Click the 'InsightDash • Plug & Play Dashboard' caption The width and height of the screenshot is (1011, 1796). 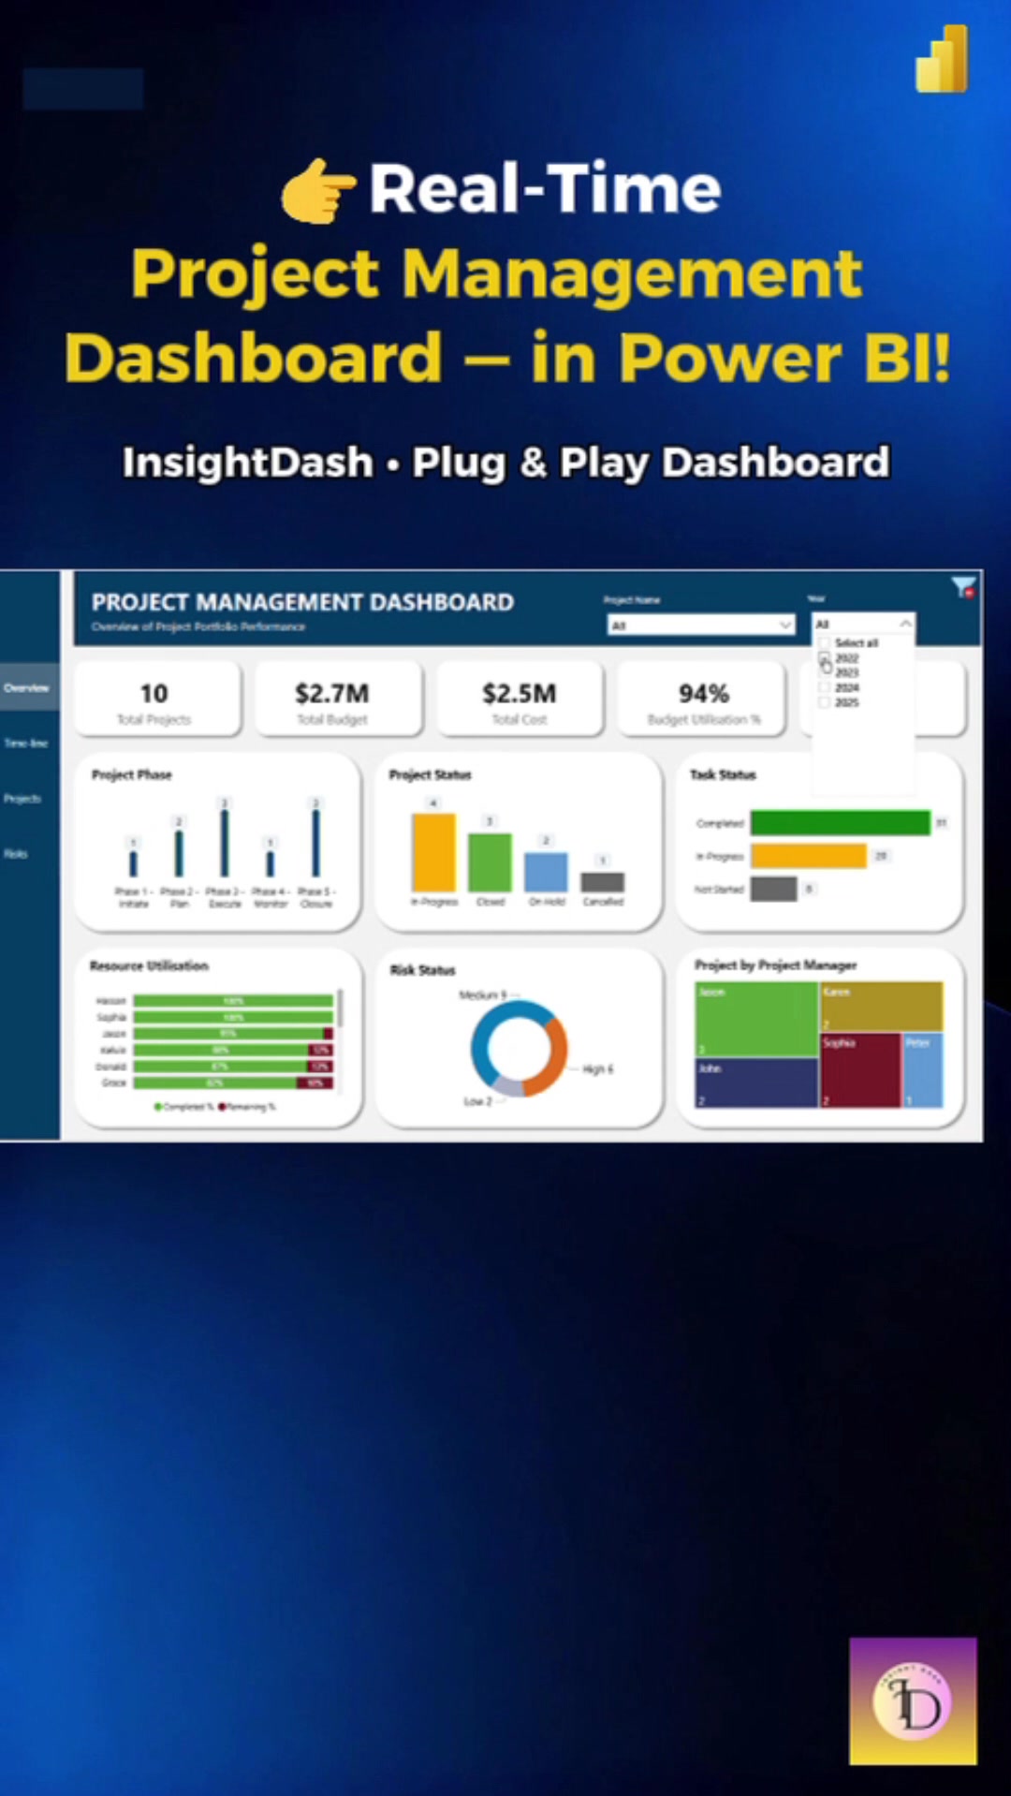505,463
